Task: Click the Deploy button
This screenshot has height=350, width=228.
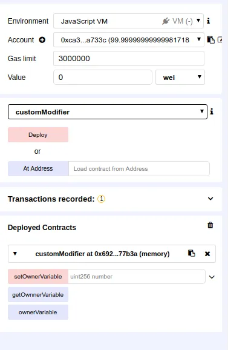Action: [38, 135]
